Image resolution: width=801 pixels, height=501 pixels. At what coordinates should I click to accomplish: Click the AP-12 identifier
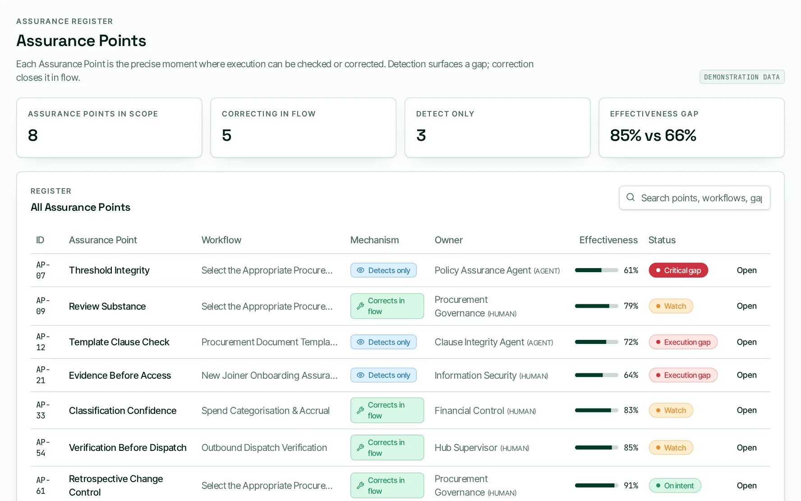(43, 342)
